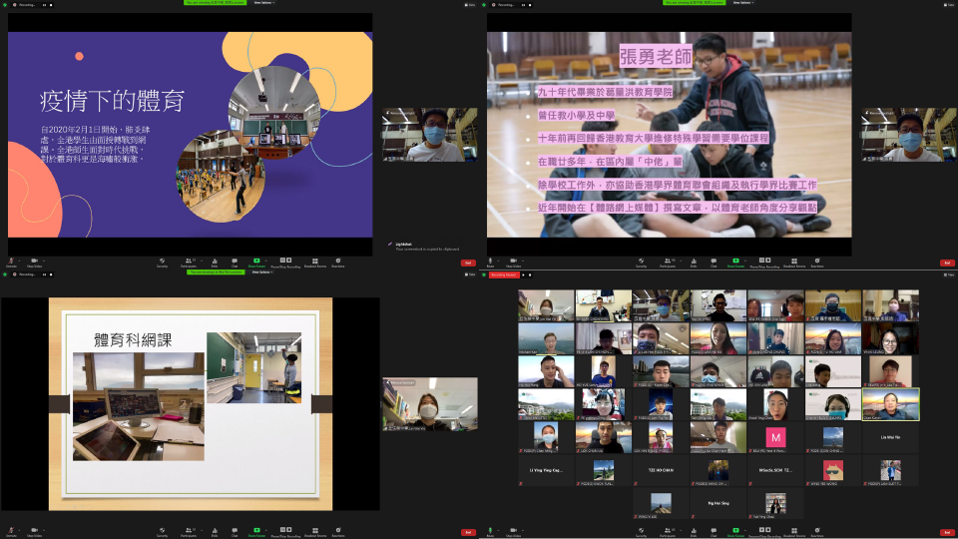
Task: Open Chat in the 疫情下的體育 slide window
Action: pyautogui.click(x=235, y=263)
